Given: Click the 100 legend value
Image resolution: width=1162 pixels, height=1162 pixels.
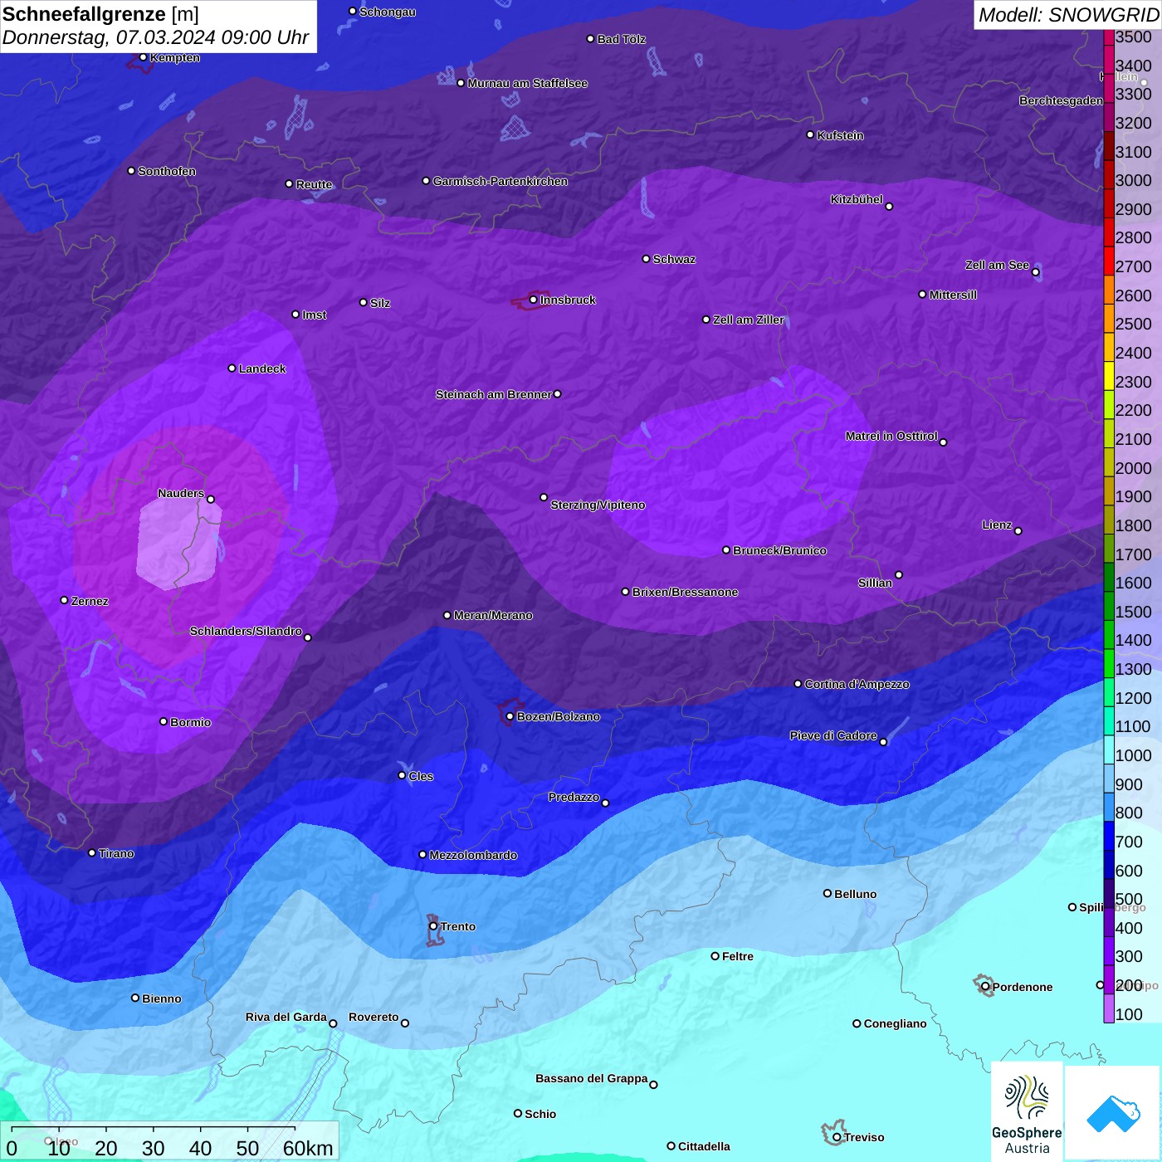Looking at the screenshot, I should click(x=1129, y=1014).
